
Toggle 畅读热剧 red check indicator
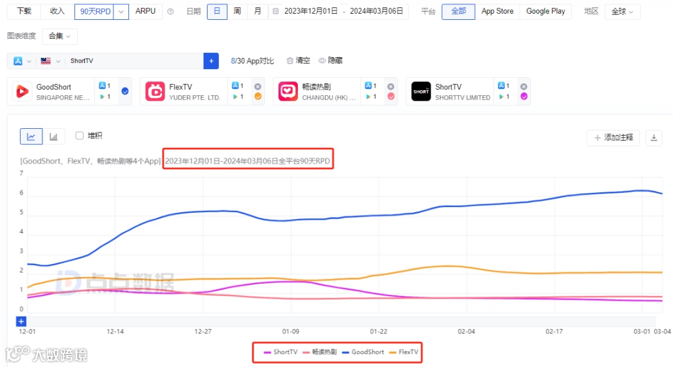391,96
